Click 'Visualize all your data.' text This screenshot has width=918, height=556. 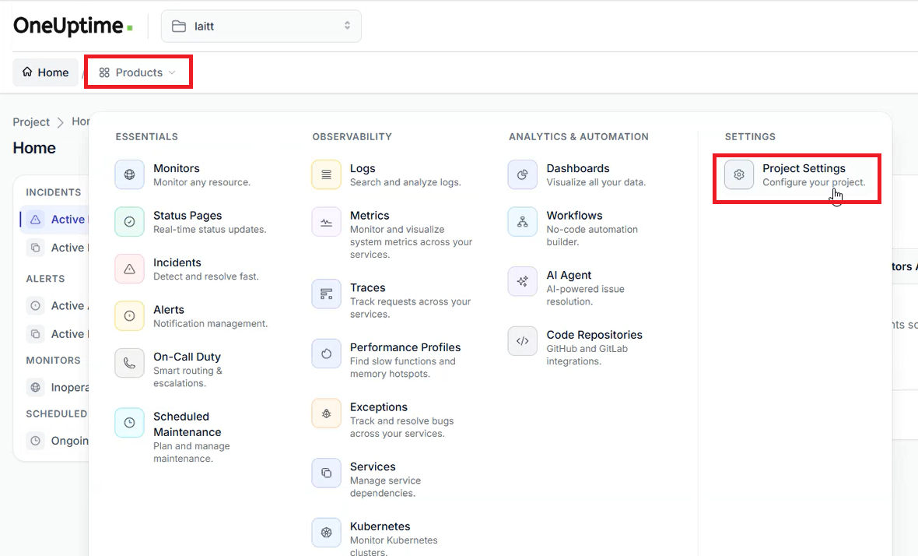pyautogui.click(x=596, y=182)
